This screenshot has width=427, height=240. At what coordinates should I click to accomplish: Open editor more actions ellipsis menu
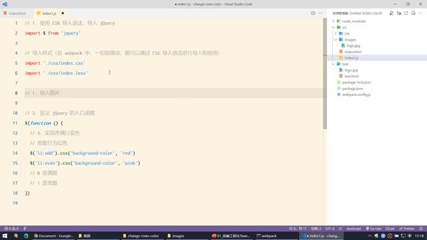(x=320, y=13)
